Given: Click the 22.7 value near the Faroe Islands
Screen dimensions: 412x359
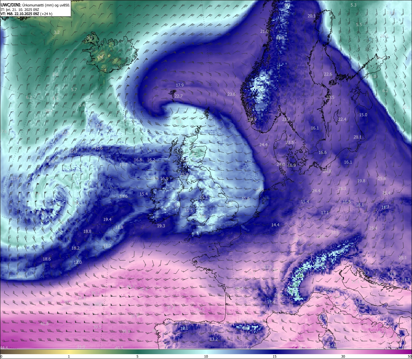Looking at the screenshot, I should pyautogui.click(x=179, y=96).
